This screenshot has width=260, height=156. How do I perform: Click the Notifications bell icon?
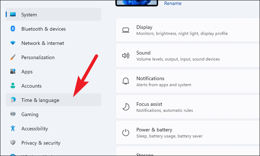126,81
